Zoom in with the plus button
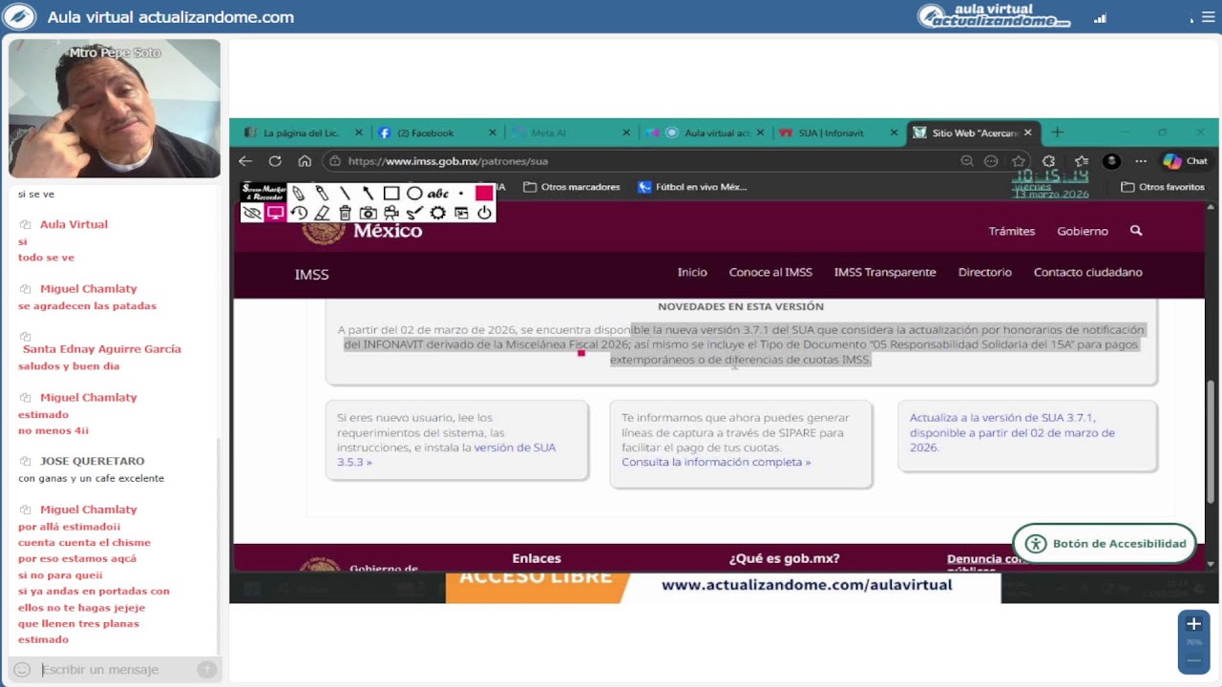The height and width of the screenshot is (687, 1222). (x=1193, y=624)
